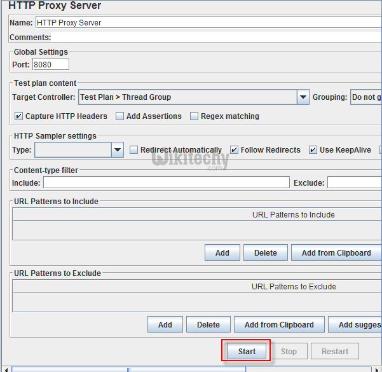Focus the Port number field

[50, 64]
